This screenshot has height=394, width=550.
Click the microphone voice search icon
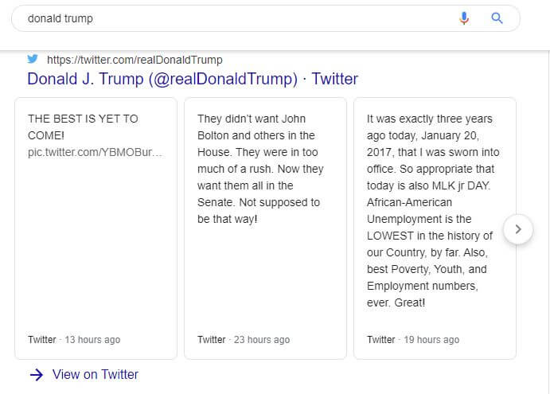(464, 18)
